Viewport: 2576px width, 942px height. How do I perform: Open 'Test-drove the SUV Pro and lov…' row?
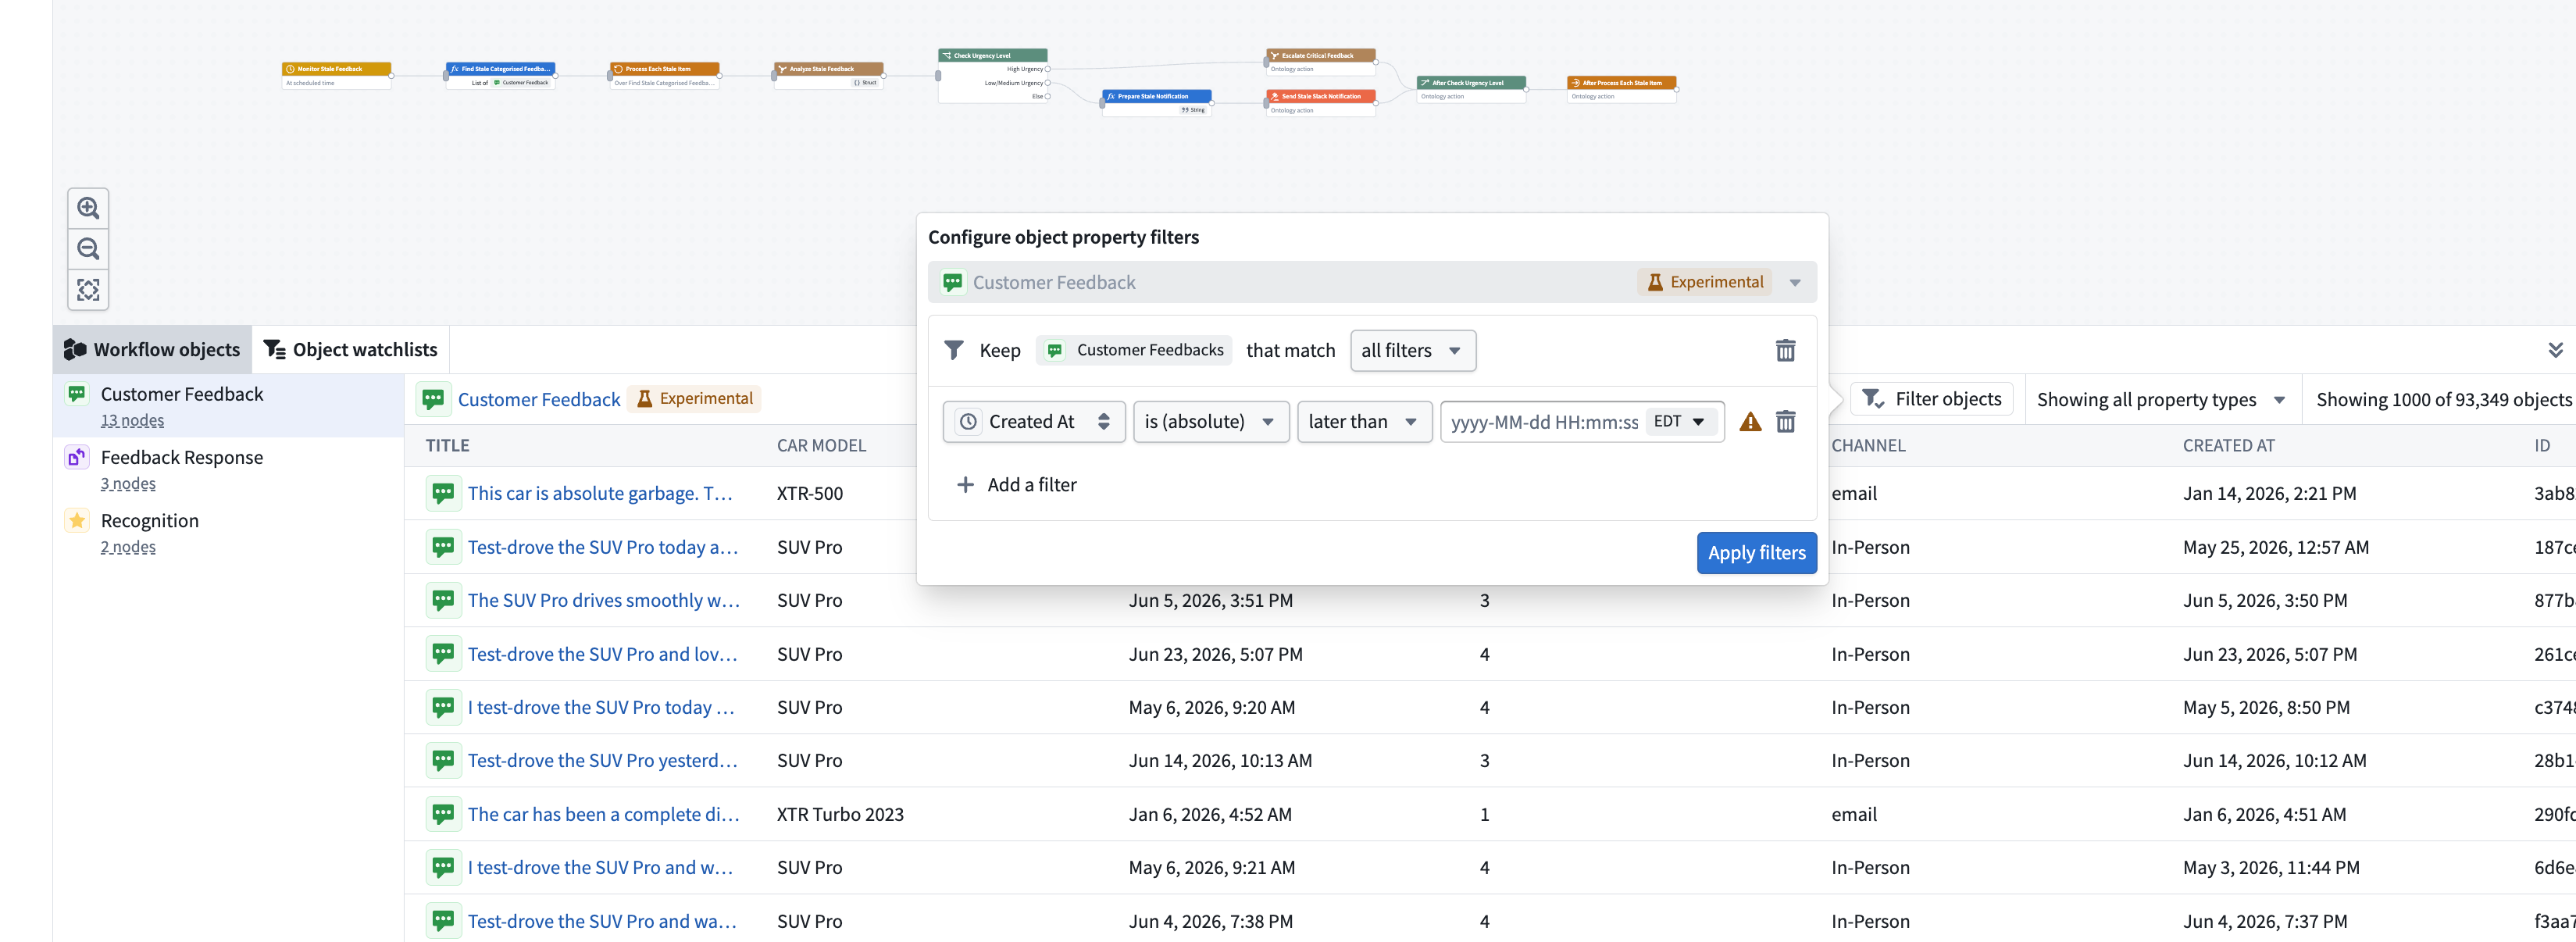pos(603,654)
